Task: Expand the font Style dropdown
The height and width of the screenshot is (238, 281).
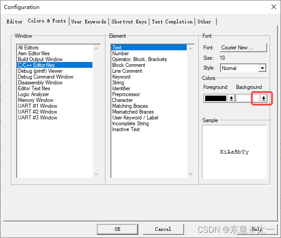Action: coord(262,68)
